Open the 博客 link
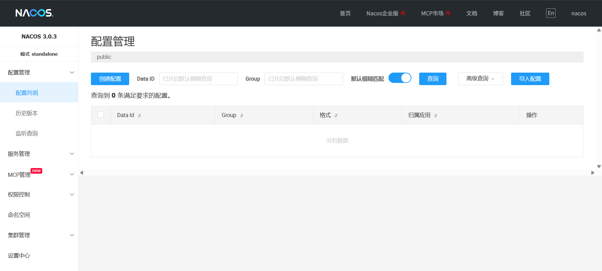The width and height of the screenshot is (602, 271). (498, 13)
